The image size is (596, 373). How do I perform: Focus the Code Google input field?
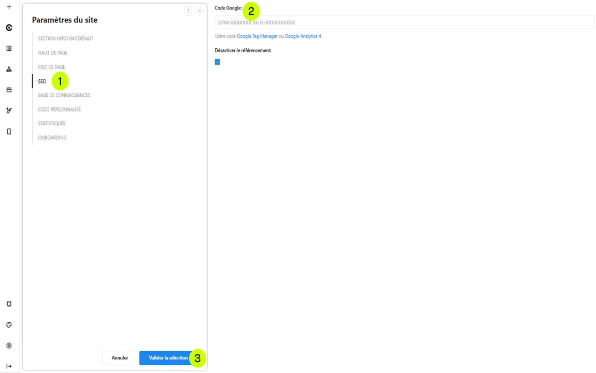coord(404,23)
